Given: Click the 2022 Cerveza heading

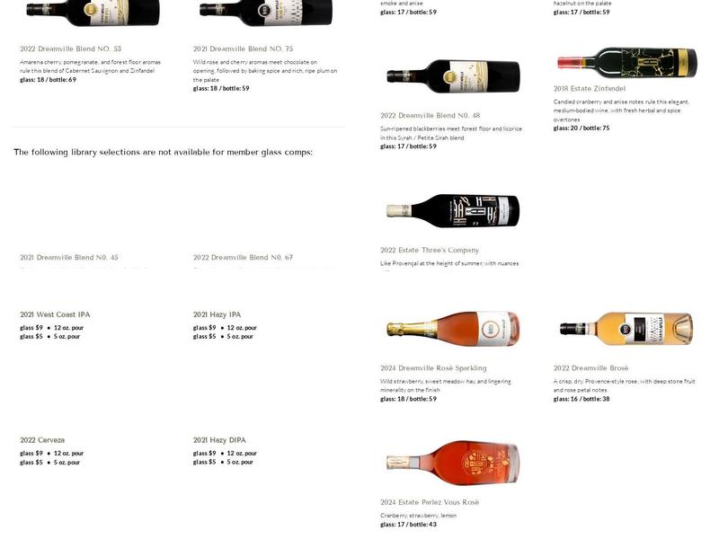Looking at the screenshot, I should tap(42, 440).
